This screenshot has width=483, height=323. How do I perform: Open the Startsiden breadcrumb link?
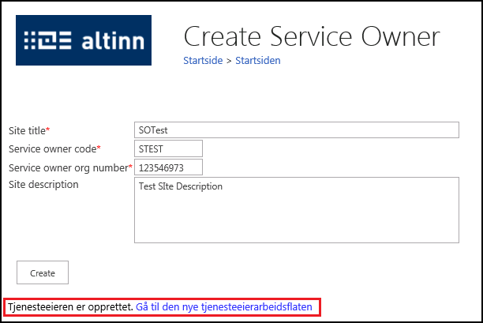tap(258, 60)
